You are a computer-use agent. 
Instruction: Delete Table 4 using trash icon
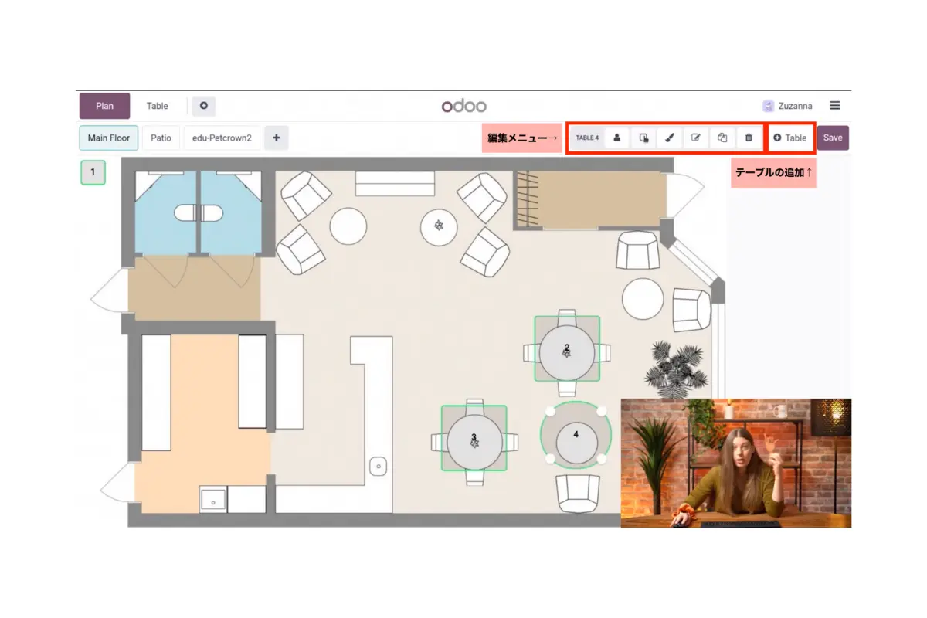pos(749,138)
